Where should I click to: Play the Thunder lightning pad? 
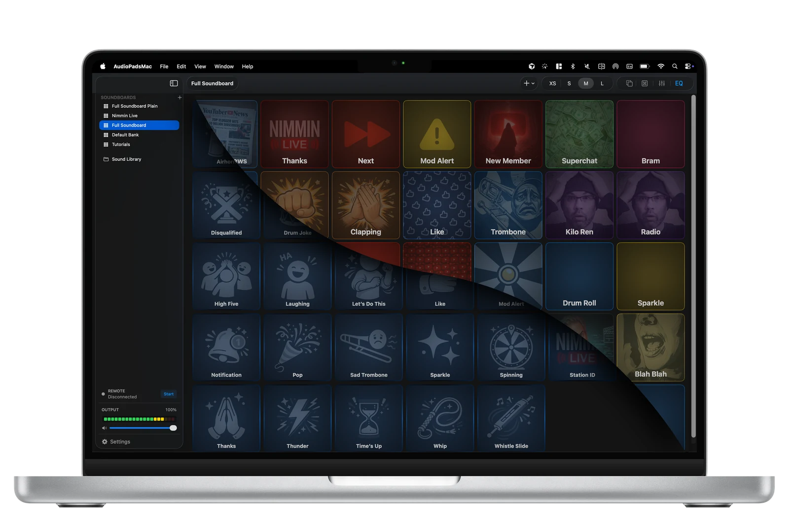point(297,418)
